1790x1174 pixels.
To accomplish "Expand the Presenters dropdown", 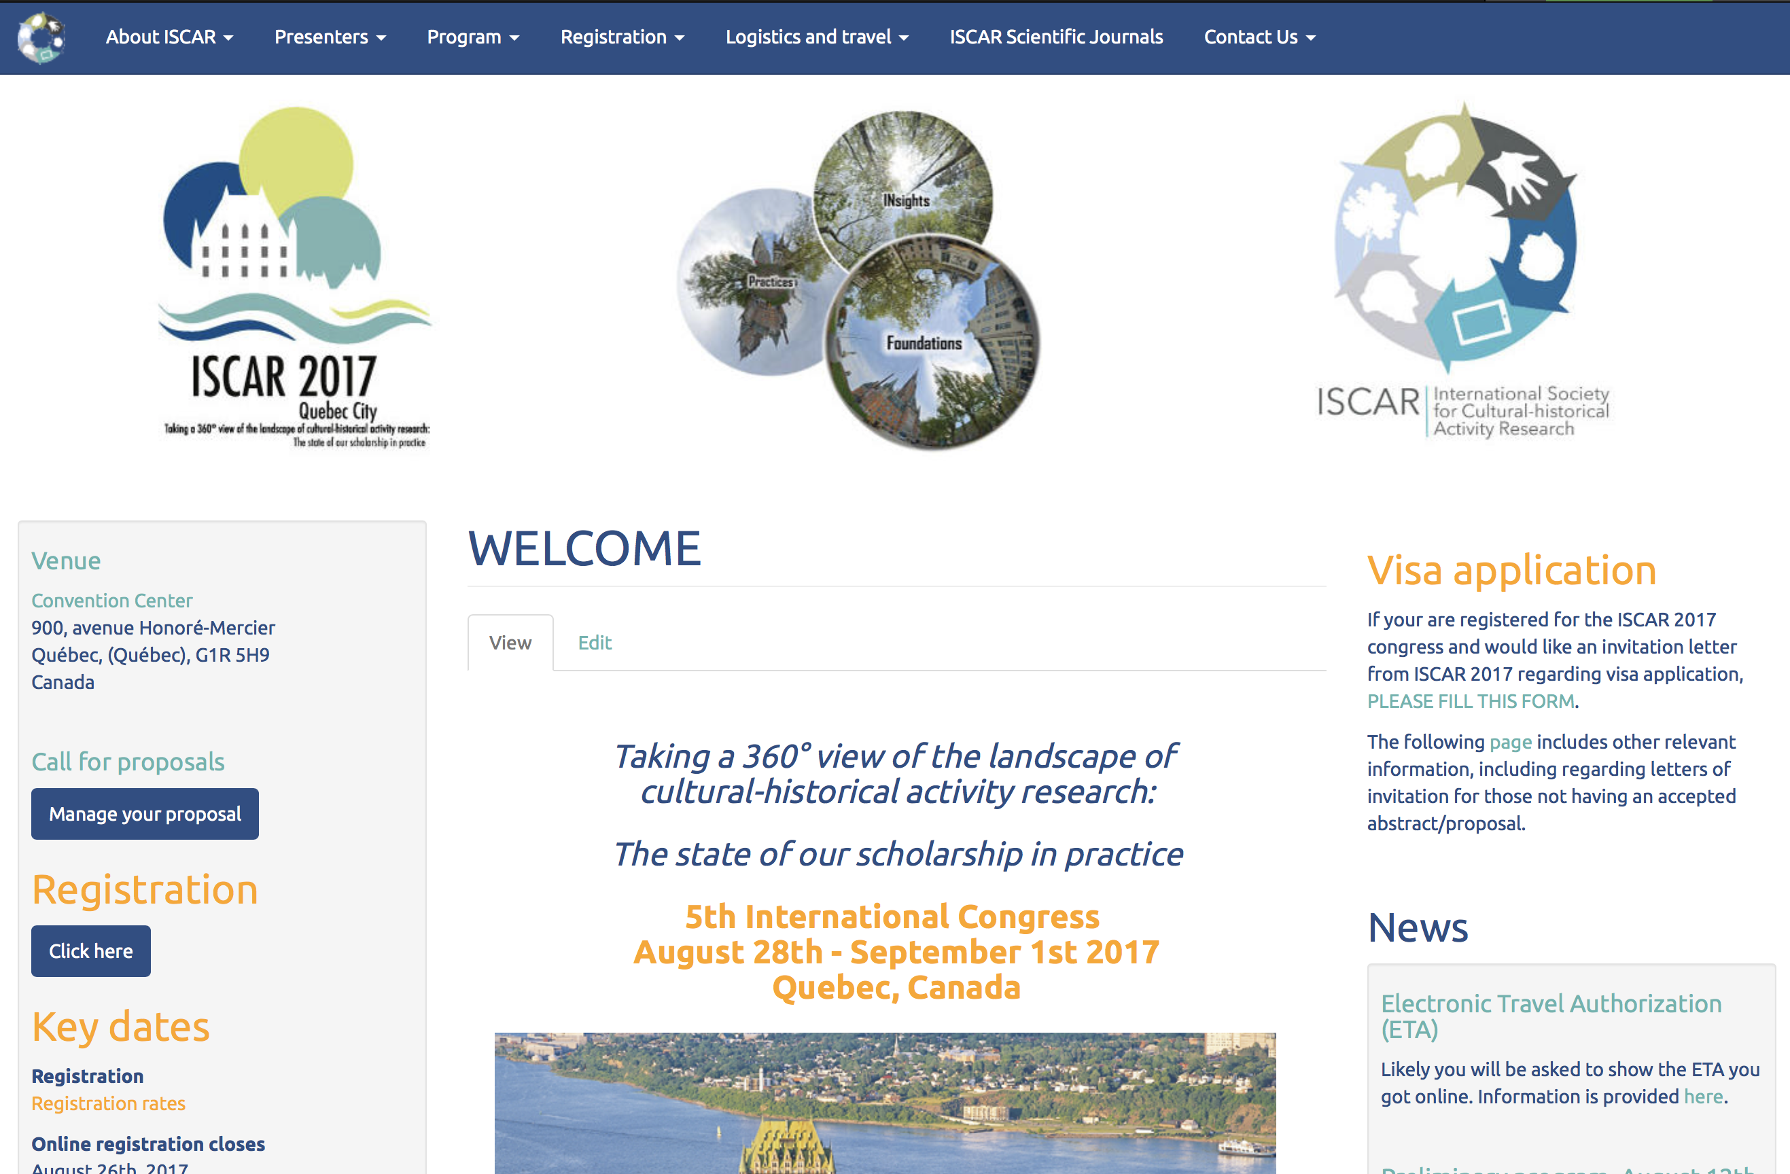I will tap(330, 37).
